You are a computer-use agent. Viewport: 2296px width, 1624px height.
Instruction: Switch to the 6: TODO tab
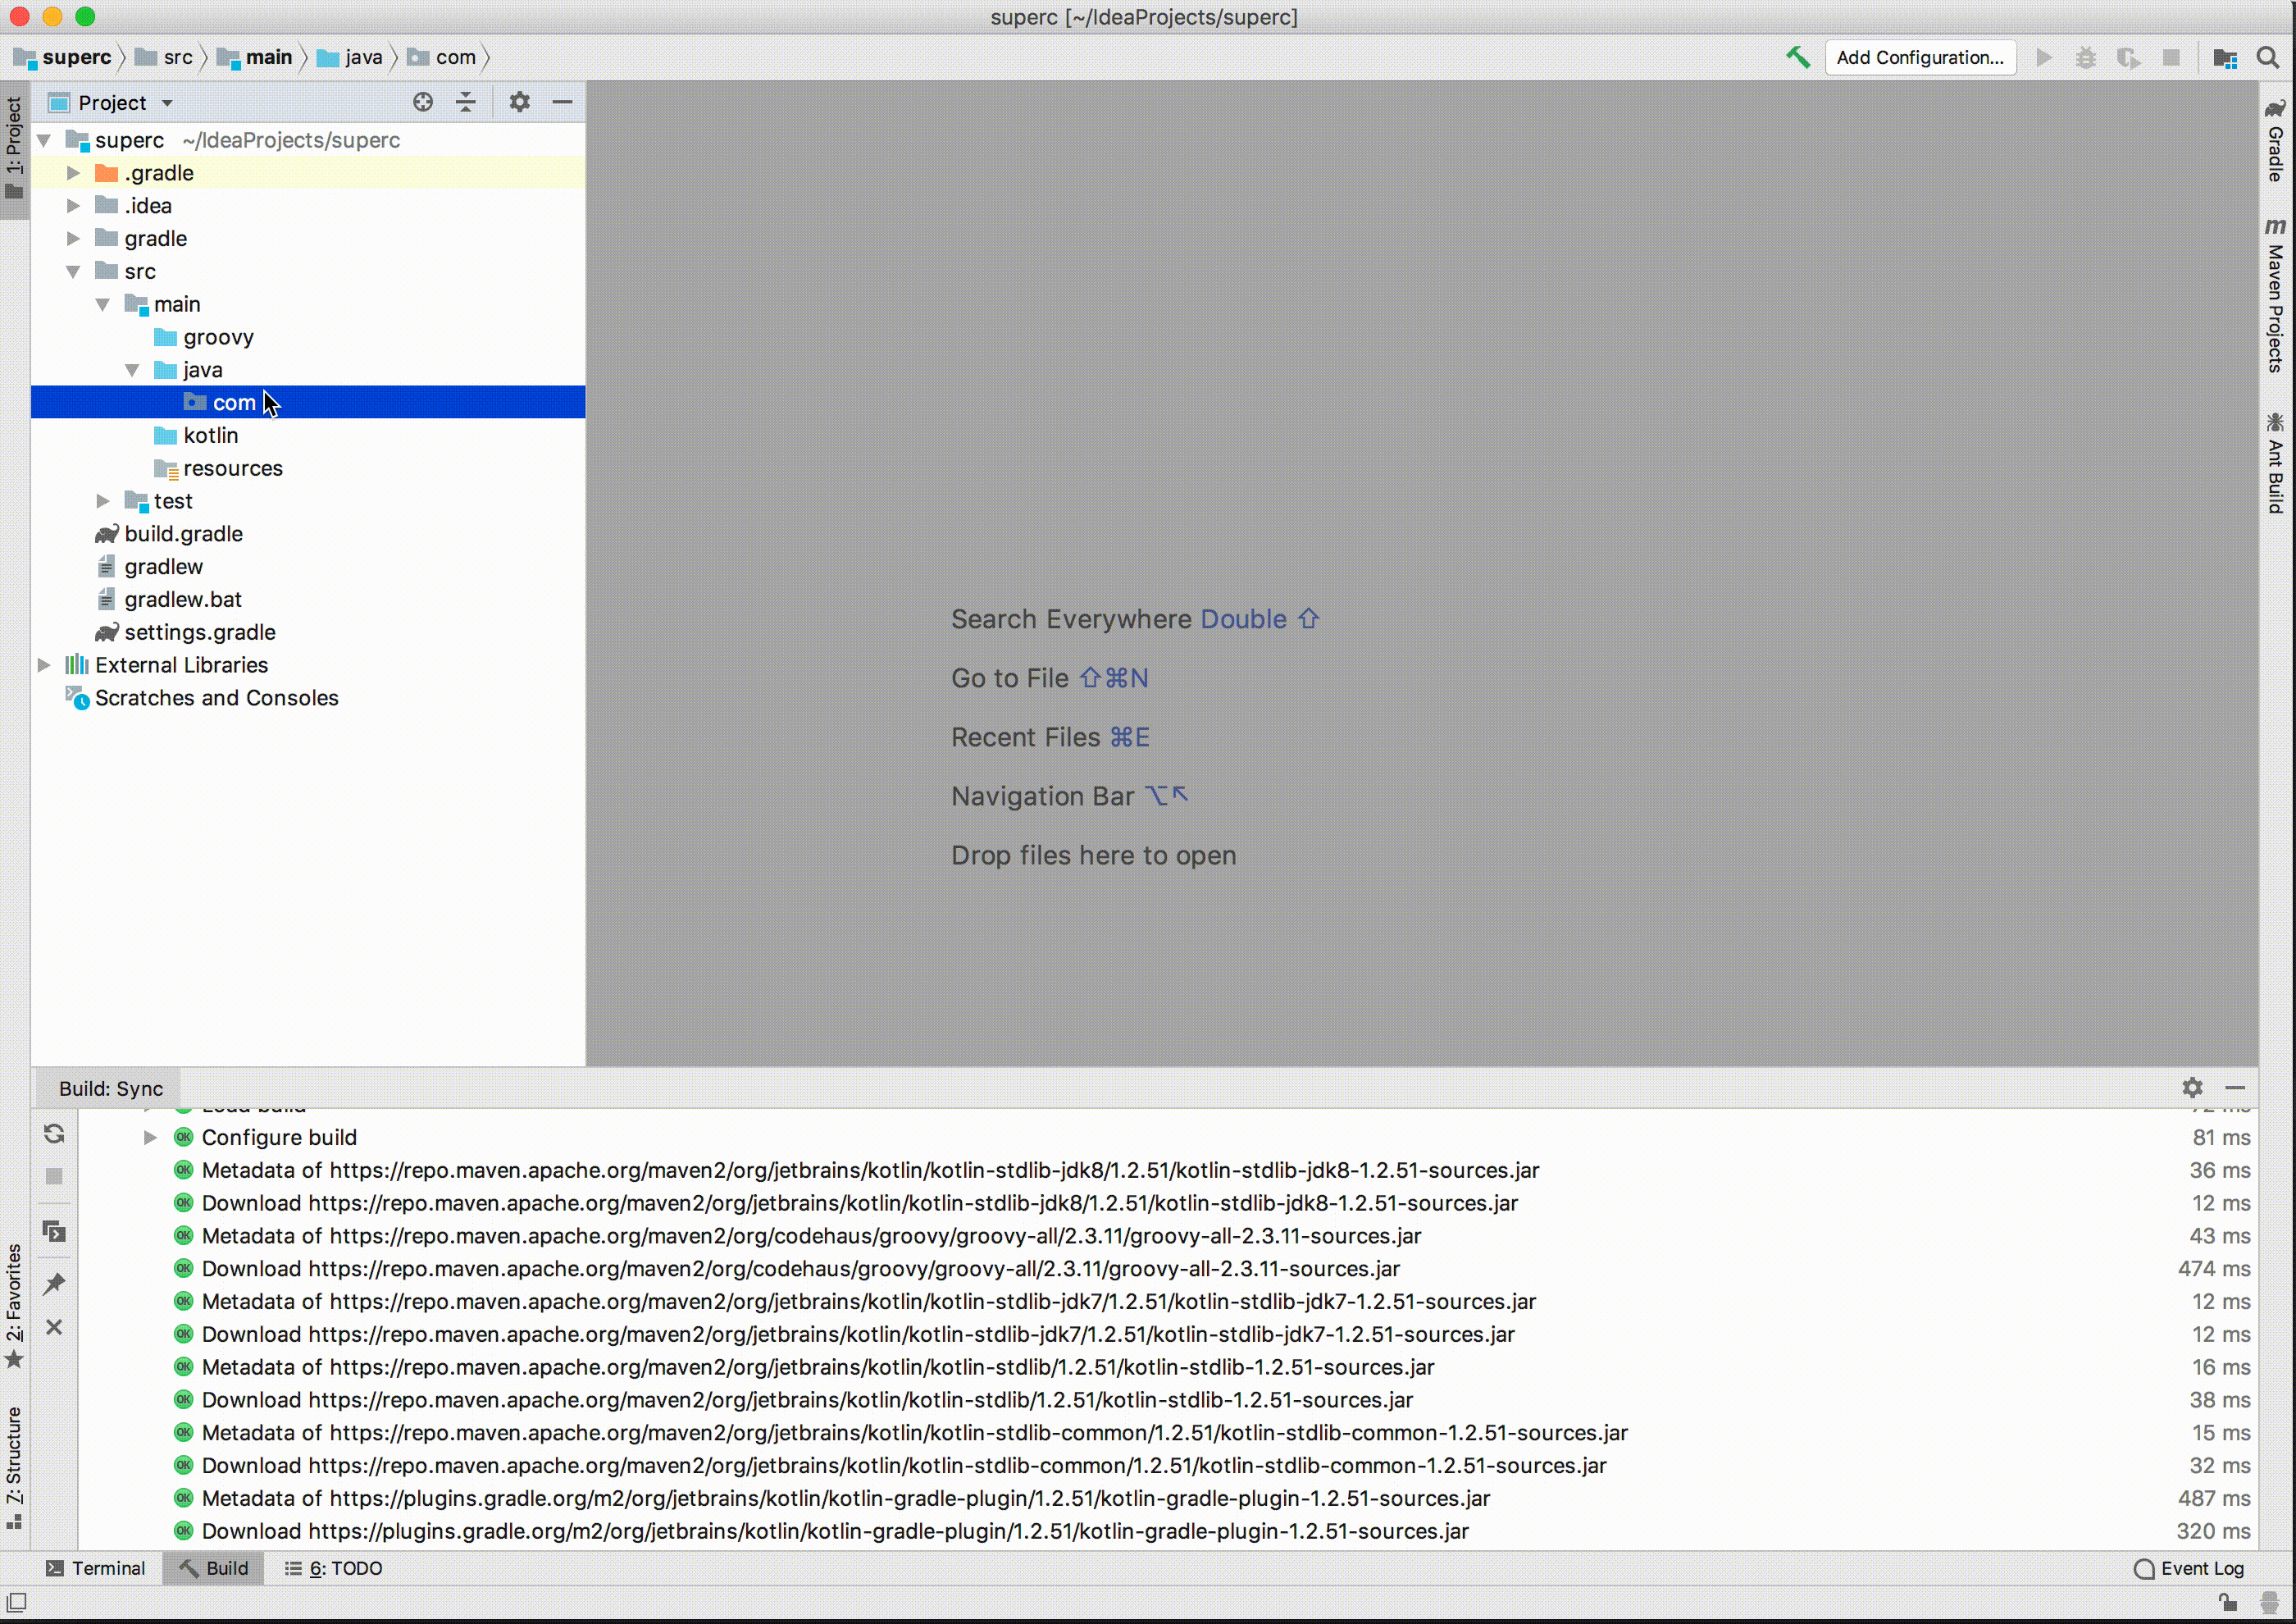334,1568
